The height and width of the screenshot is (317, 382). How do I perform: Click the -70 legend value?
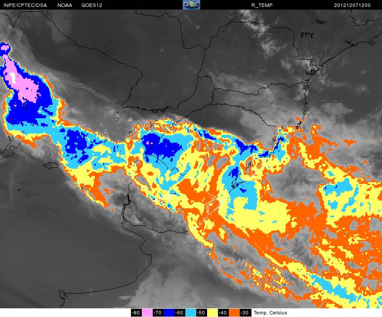(158, 313)
